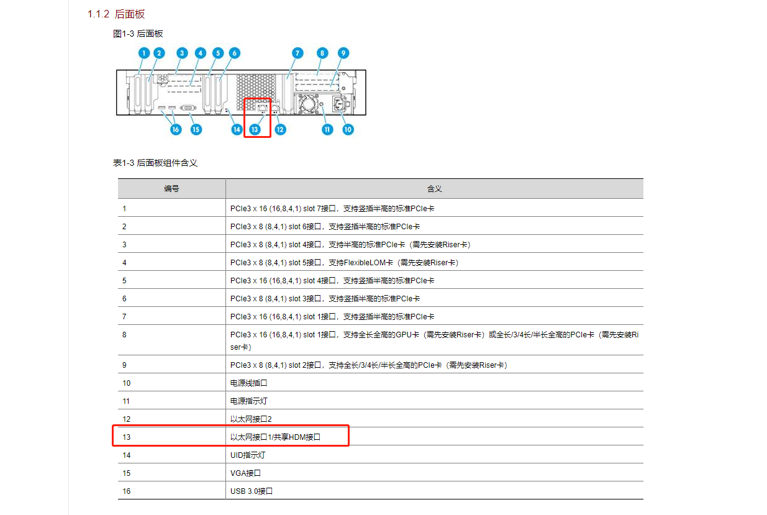Select the "USB 3.0接口" table cell
The width and height of the screenshot is (767, 515).
pyautogui.click(x=435, y=491)
